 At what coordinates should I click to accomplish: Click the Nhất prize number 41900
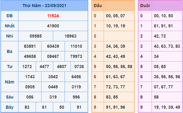coord(53,26)
